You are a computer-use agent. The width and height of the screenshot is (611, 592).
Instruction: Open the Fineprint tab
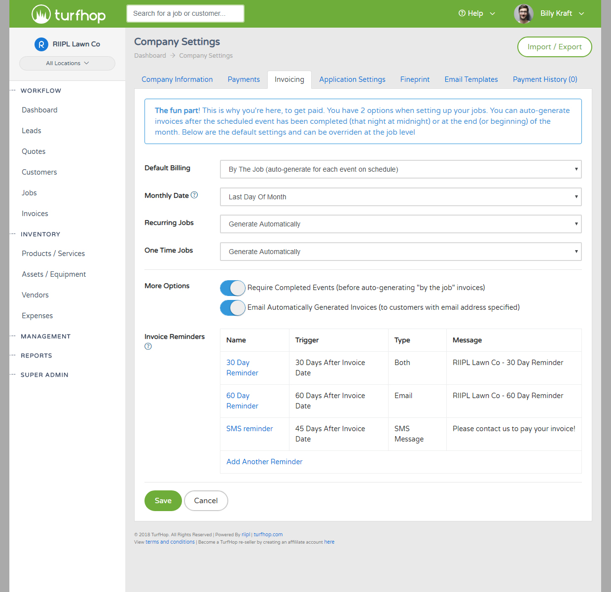414,79
